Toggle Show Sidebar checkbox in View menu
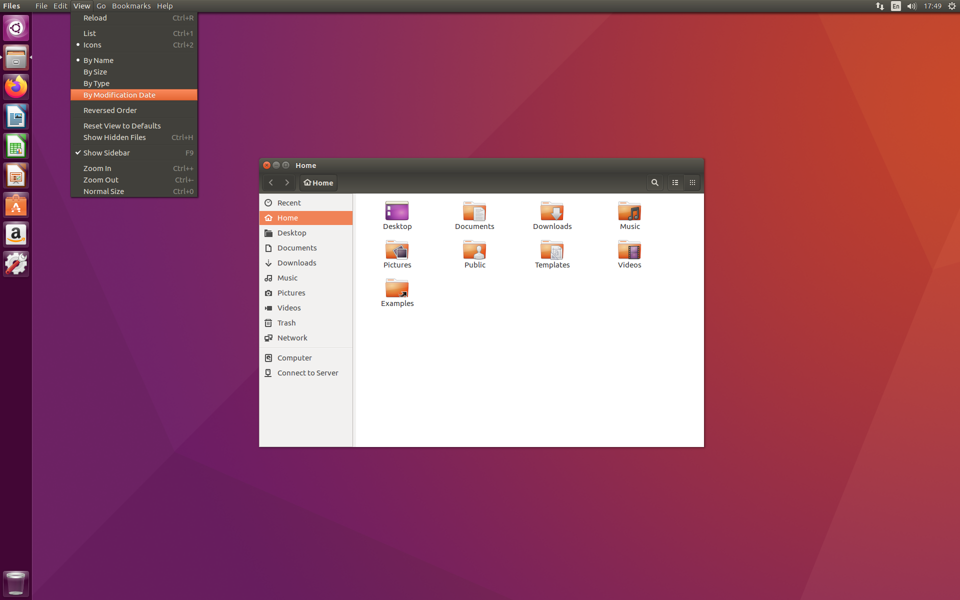The image size is (960, 600). click(106, 153)
